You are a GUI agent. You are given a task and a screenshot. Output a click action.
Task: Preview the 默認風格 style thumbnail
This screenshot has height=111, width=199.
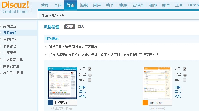point(62,83)
